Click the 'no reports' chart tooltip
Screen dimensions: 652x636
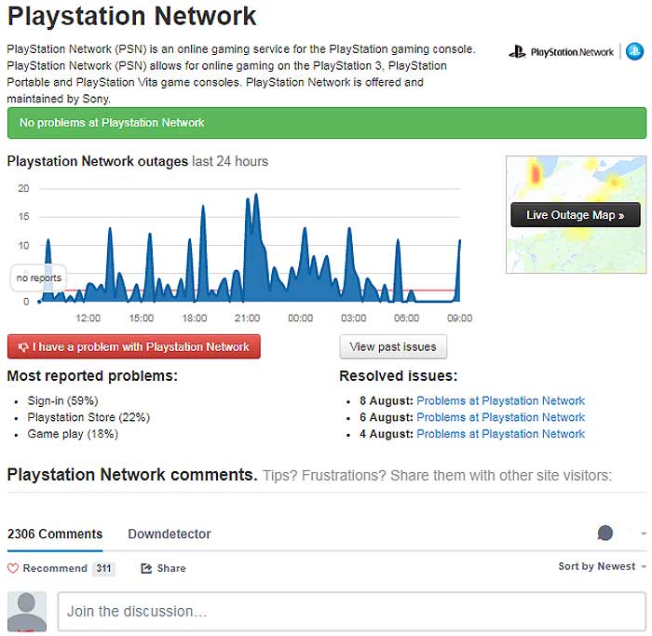point(38,277)
